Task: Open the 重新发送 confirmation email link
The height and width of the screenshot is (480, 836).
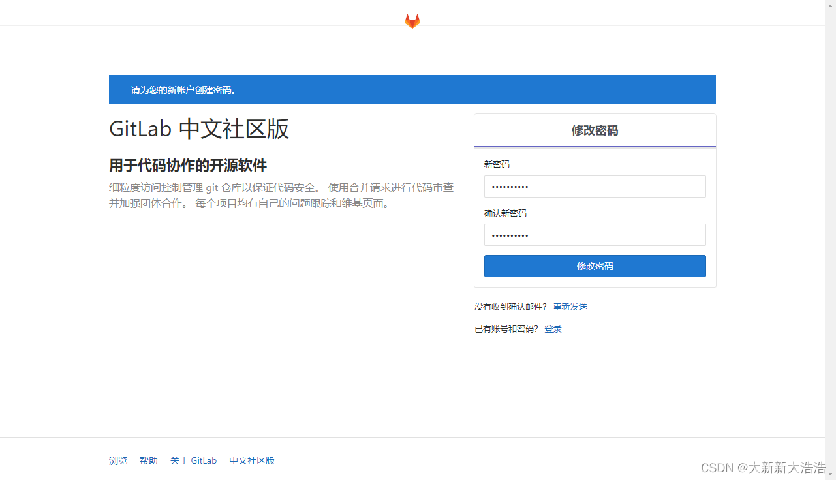Action: (570, 307)
